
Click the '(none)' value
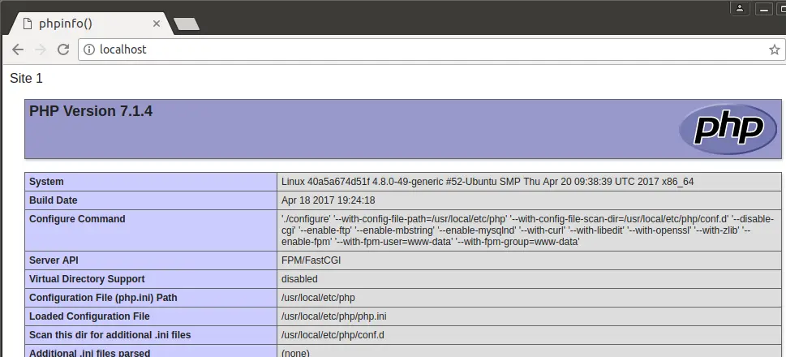tap(295, 352)
